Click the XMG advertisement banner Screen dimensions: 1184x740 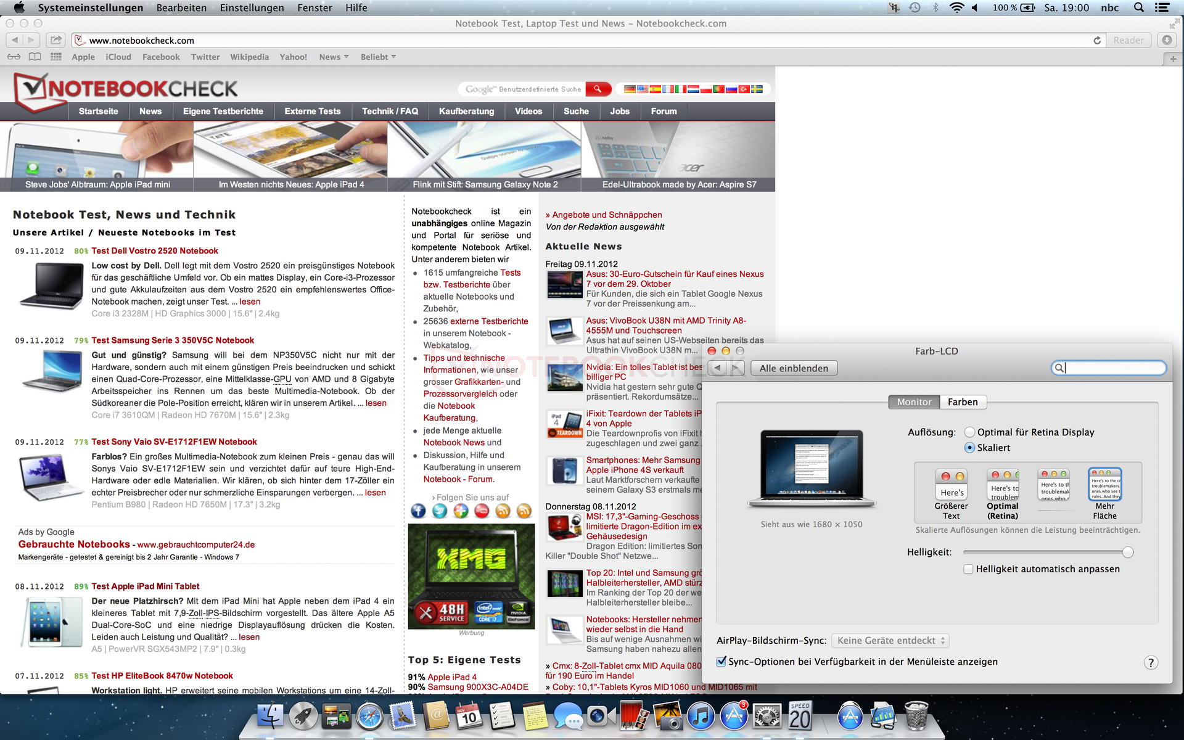472,576
